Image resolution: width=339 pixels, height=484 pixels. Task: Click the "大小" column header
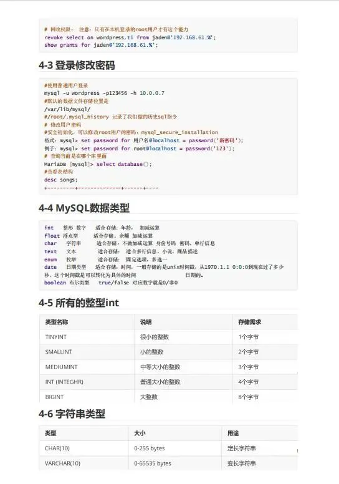click(140, 433)
